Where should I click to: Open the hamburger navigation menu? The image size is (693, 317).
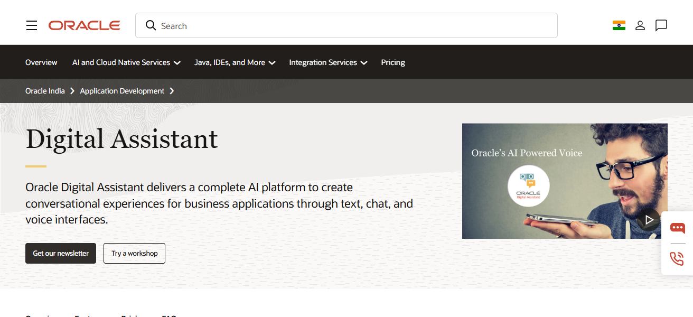point(32,25)
